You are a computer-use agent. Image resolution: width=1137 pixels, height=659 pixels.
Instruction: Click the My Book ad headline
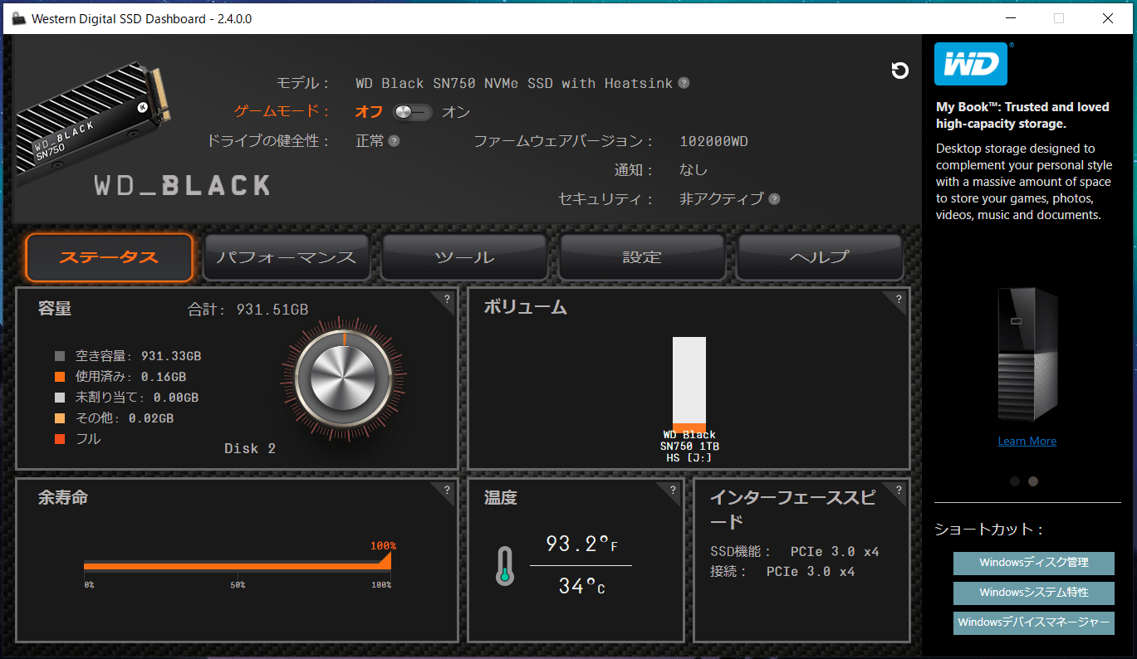tap(1022, 115)
